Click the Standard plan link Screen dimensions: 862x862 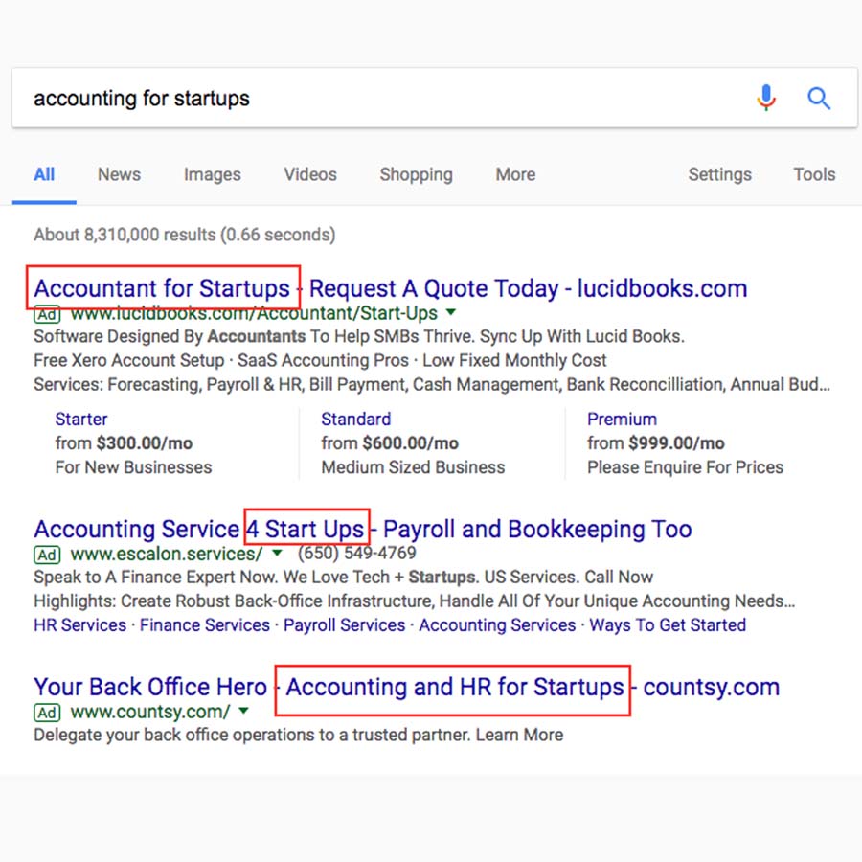(x=355, y=419)
